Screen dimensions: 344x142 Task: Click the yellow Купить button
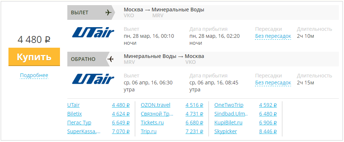tap(34, 57)
